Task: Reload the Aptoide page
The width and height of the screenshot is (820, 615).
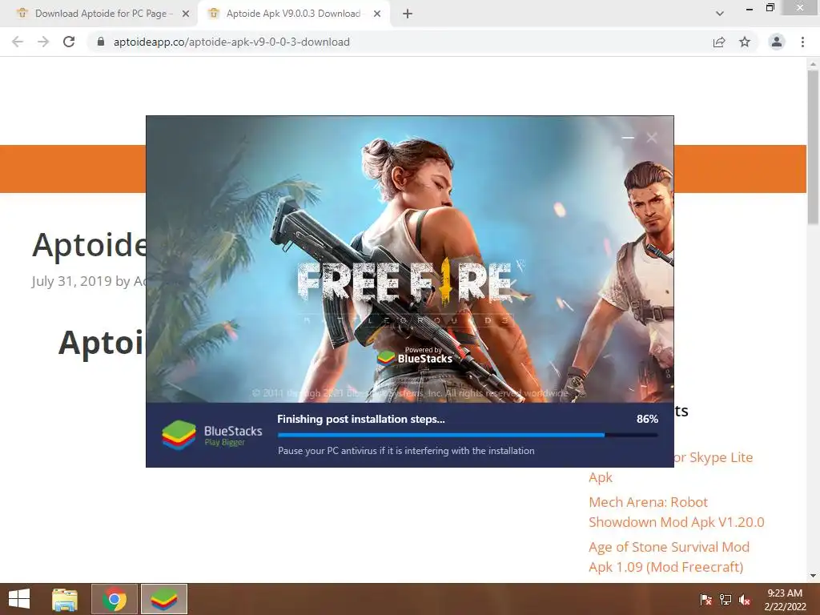Action: [x=69, y=42]
